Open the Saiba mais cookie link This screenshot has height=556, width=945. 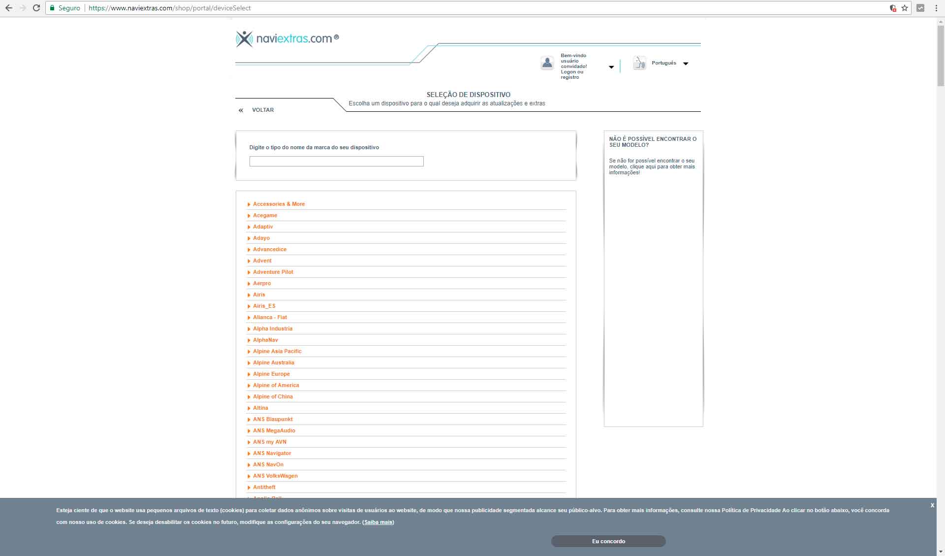pyautogui.click(x=378, y=522)
